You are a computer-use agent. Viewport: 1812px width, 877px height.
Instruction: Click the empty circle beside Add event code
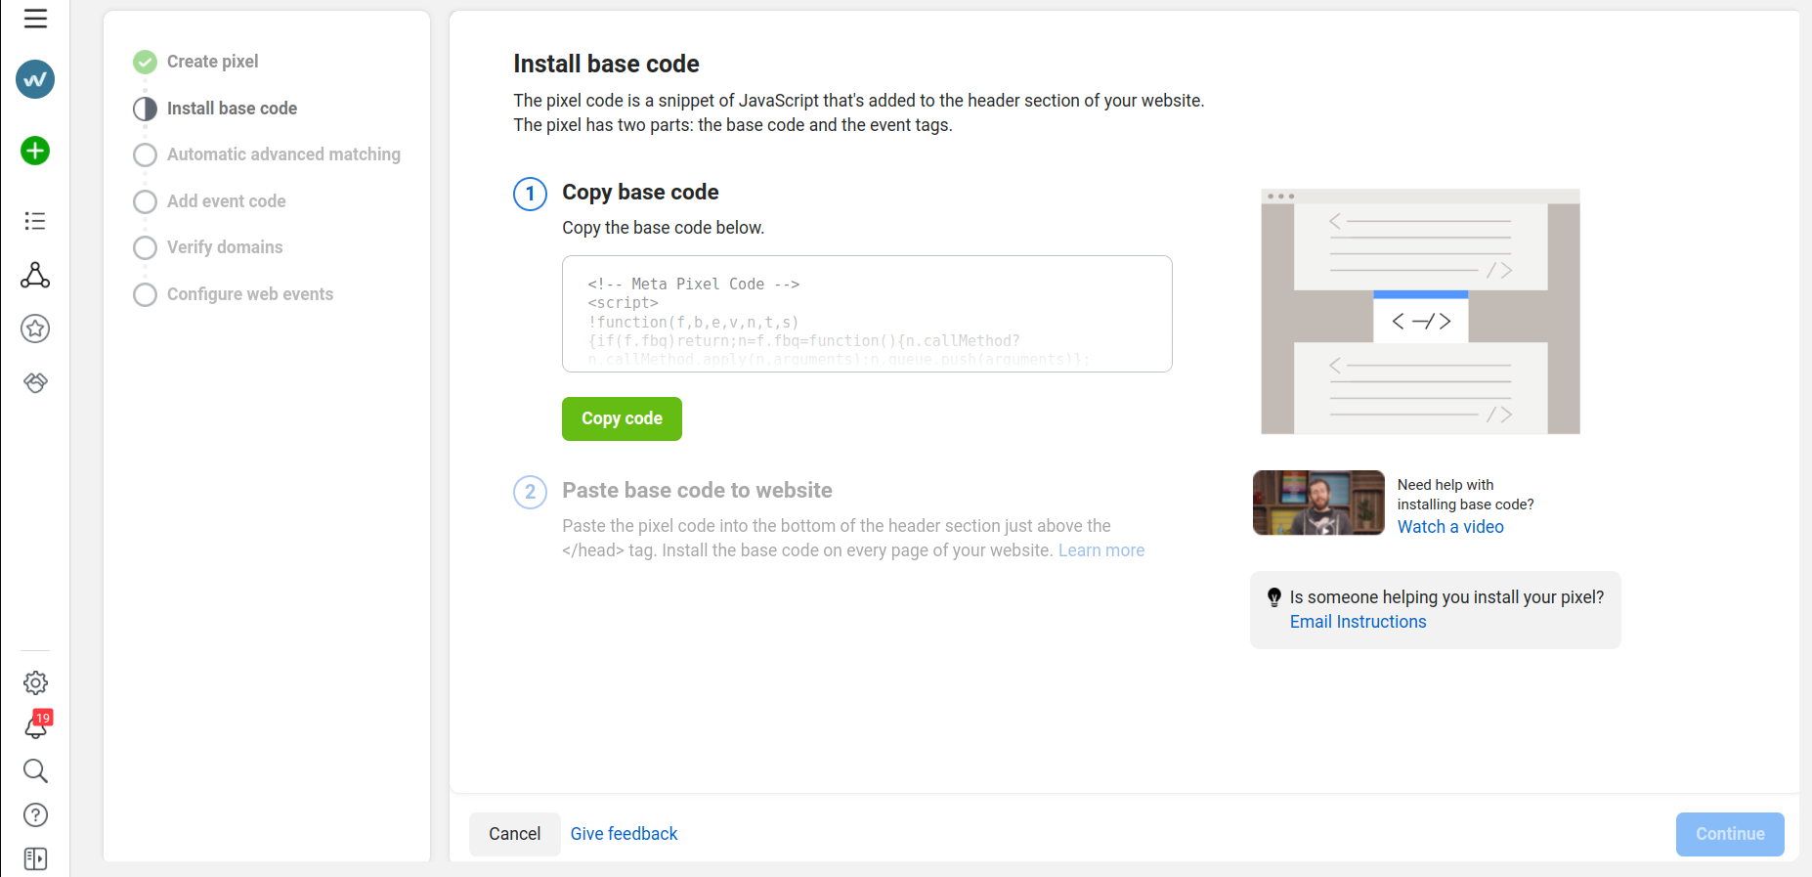(x=145, y=201)
